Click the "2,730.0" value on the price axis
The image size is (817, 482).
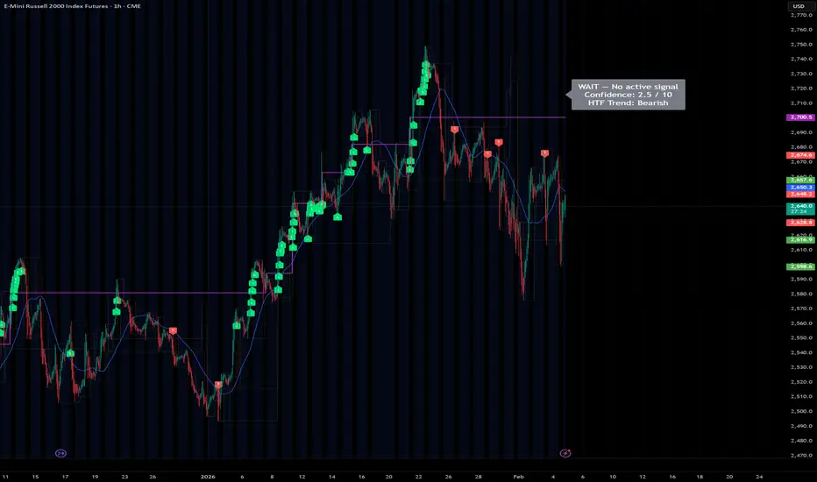pos(801,74)
